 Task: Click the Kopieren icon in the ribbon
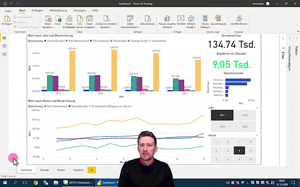(15, 22)
